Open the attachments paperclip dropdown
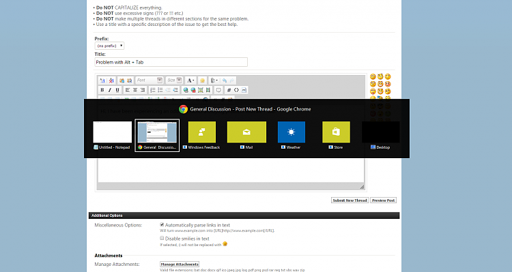The height and width of the screenshot is (272, 512). click(x=214, y=80)
